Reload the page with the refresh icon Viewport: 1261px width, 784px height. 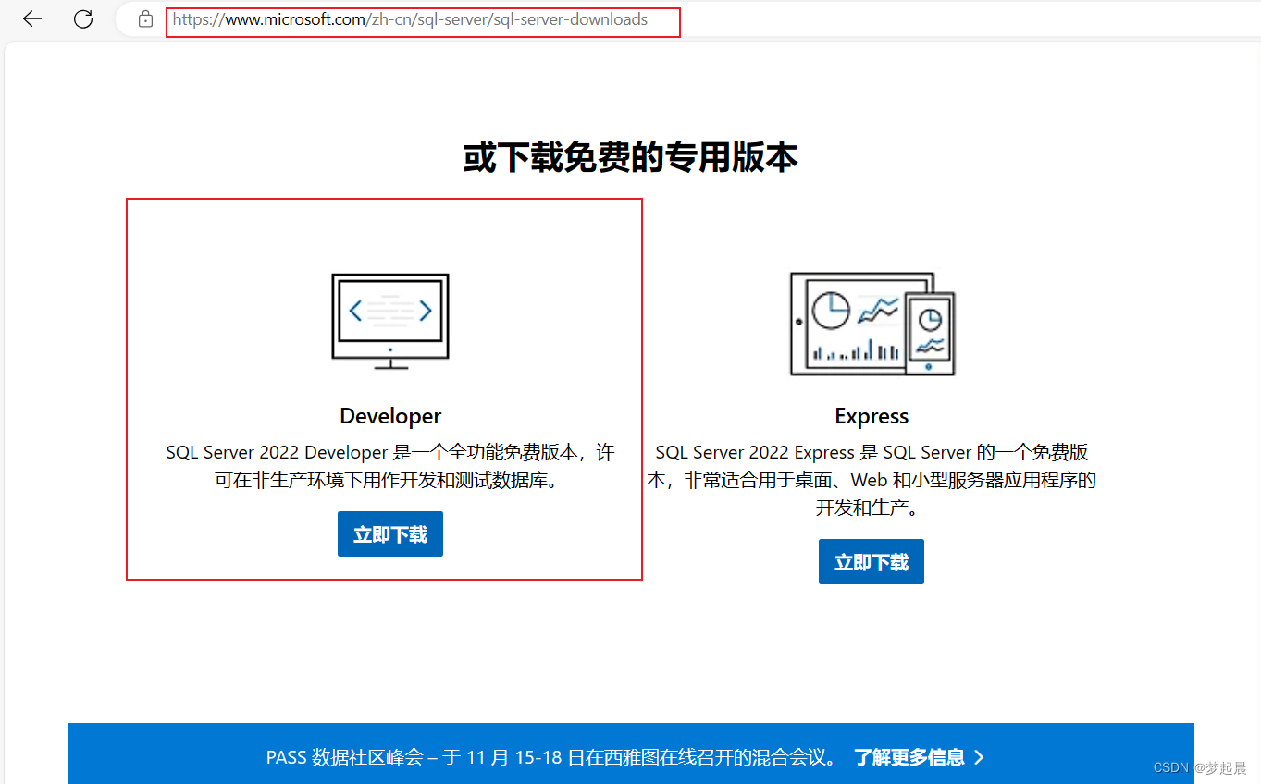pos(83,18)
